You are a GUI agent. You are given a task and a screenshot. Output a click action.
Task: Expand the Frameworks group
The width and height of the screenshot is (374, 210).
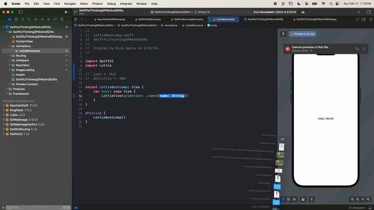[x=6, y=93]
